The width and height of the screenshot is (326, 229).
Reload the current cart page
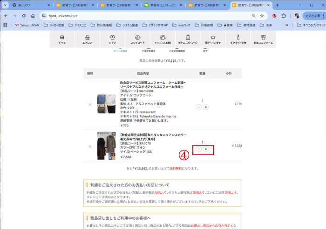(x=24, y=16)
